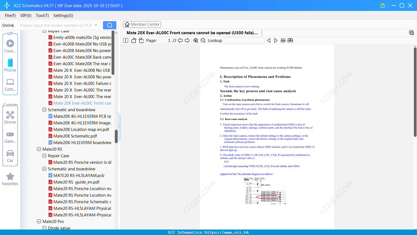Open the model number dropdown arrow
Image resolution: width=417 pixels, height=235 pixels.
pyautogui.click(x=96, y=25)
